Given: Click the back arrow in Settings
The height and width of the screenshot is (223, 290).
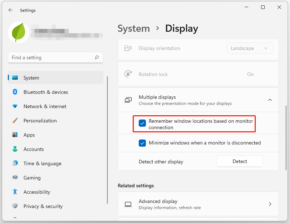Looking at the screenshot, I should coord(11,10).
